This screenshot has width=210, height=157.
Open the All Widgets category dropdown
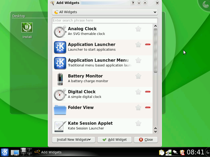point(105,12)
